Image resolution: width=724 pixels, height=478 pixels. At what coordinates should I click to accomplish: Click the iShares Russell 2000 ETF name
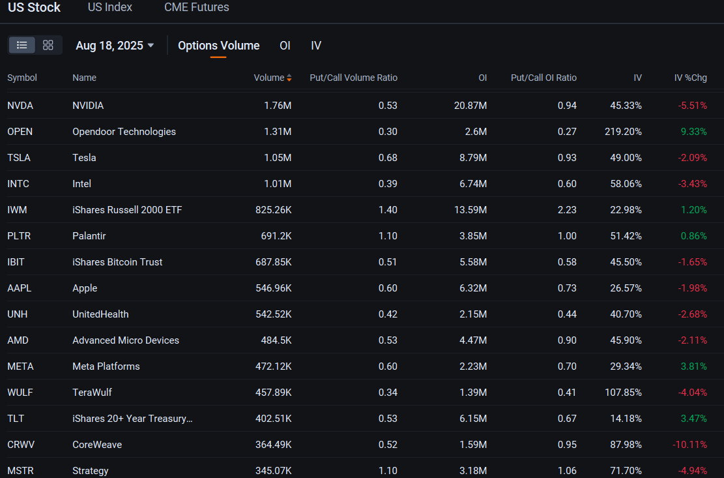click(128, 210)
